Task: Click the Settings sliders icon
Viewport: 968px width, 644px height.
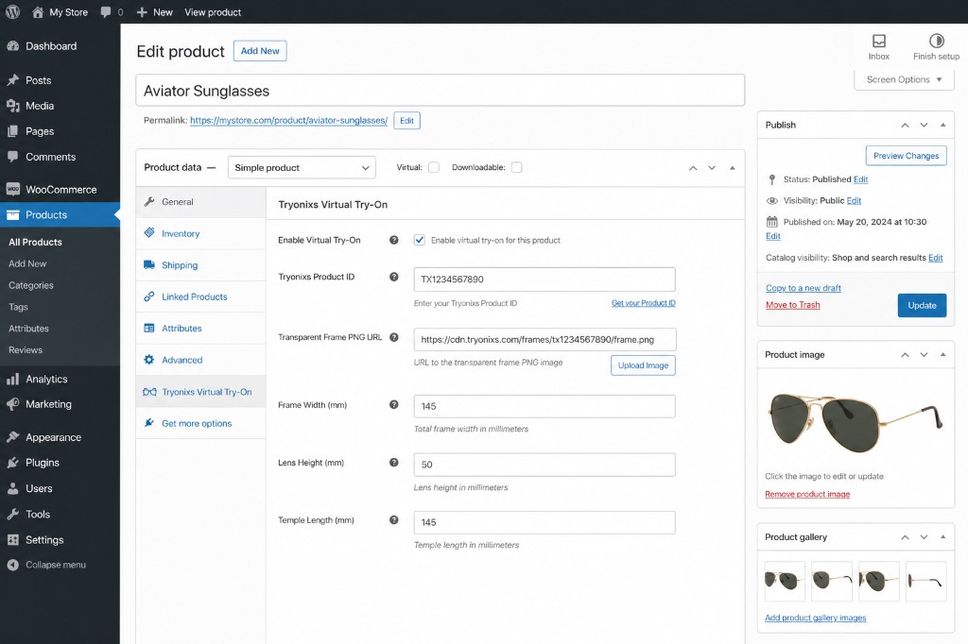Action: (13, 540)
